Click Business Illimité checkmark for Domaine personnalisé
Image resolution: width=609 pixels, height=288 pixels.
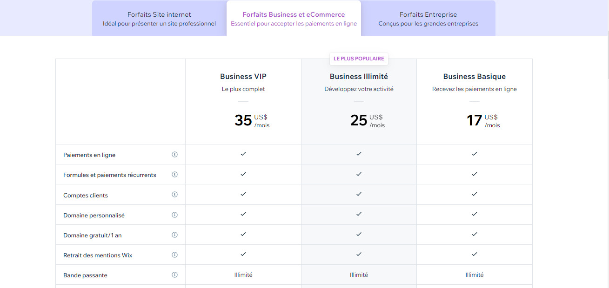click(x=359, y=214)
